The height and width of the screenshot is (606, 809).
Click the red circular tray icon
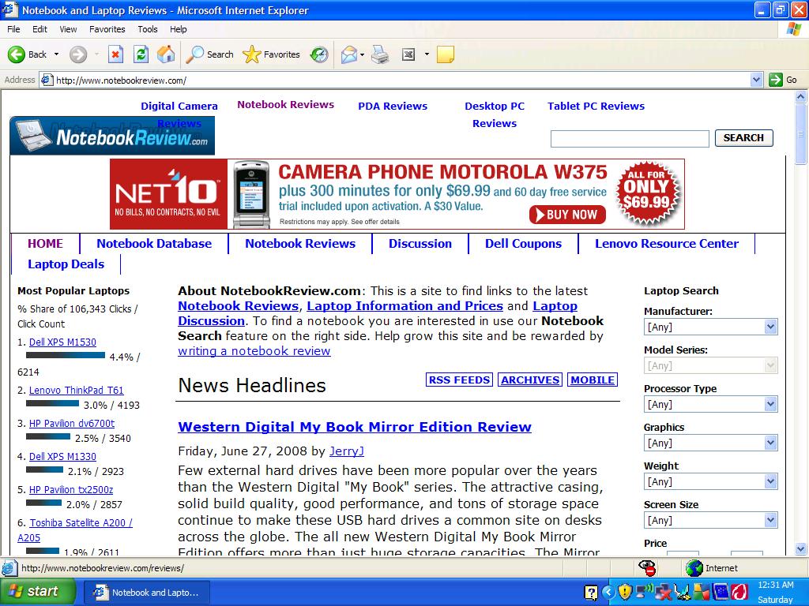pos(739,592)
